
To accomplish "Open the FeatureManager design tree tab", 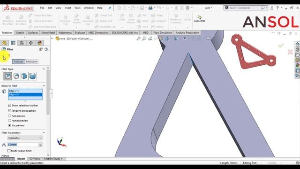I will coord(4,43).
